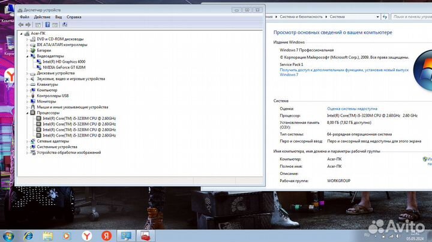Open the Yandex desktop shortcut

coord(10,78)
